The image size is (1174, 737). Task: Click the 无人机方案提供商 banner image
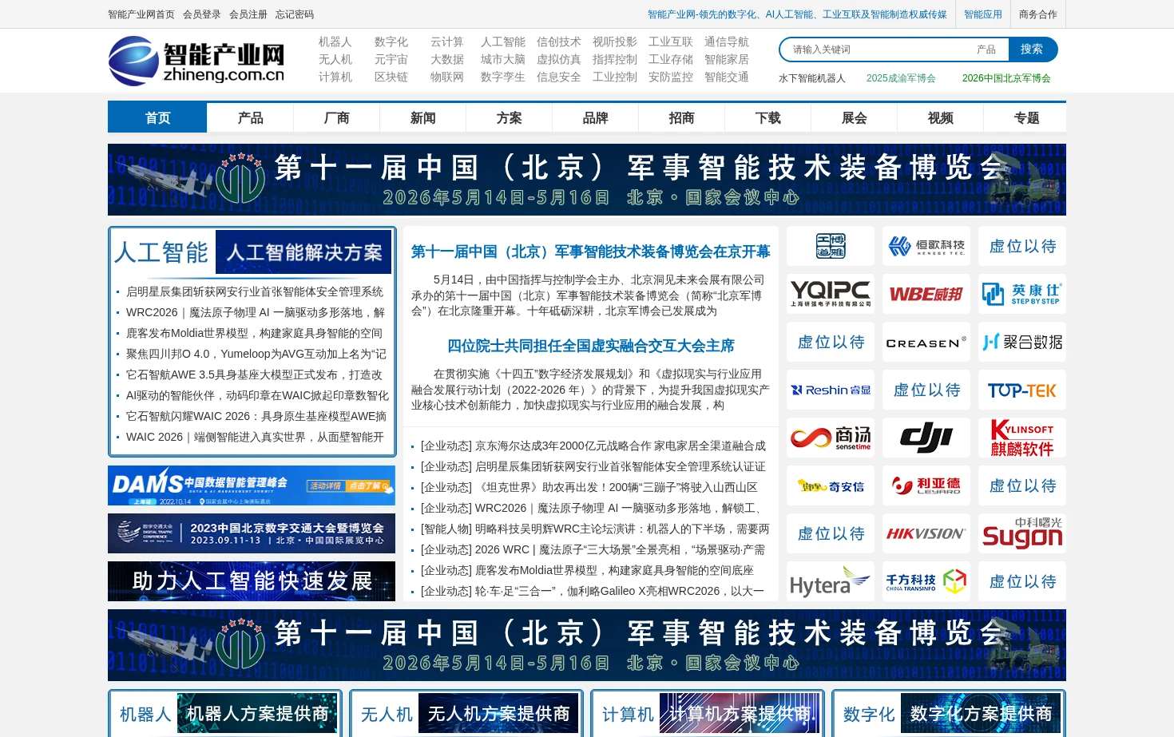(498, 714)
